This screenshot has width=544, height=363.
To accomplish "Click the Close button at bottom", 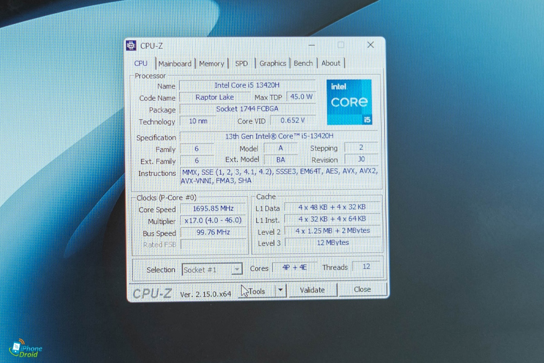I will point(362,289).
